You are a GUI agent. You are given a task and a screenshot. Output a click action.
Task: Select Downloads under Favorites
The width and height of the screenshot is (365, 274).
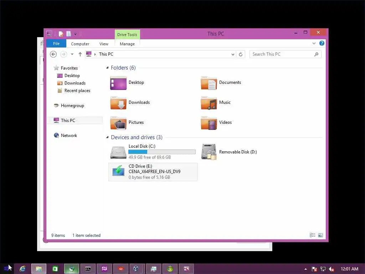pos(75,83)
